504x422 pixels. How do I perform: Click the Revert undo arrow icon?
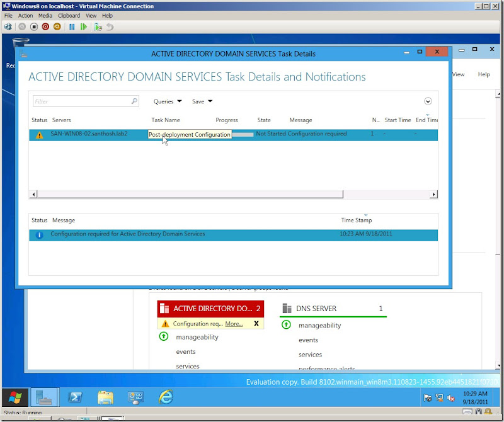(110, 27)
